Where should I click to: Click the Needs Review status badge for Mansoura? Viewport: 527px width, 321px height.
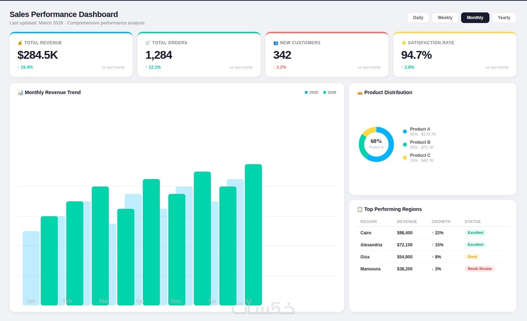480,269
